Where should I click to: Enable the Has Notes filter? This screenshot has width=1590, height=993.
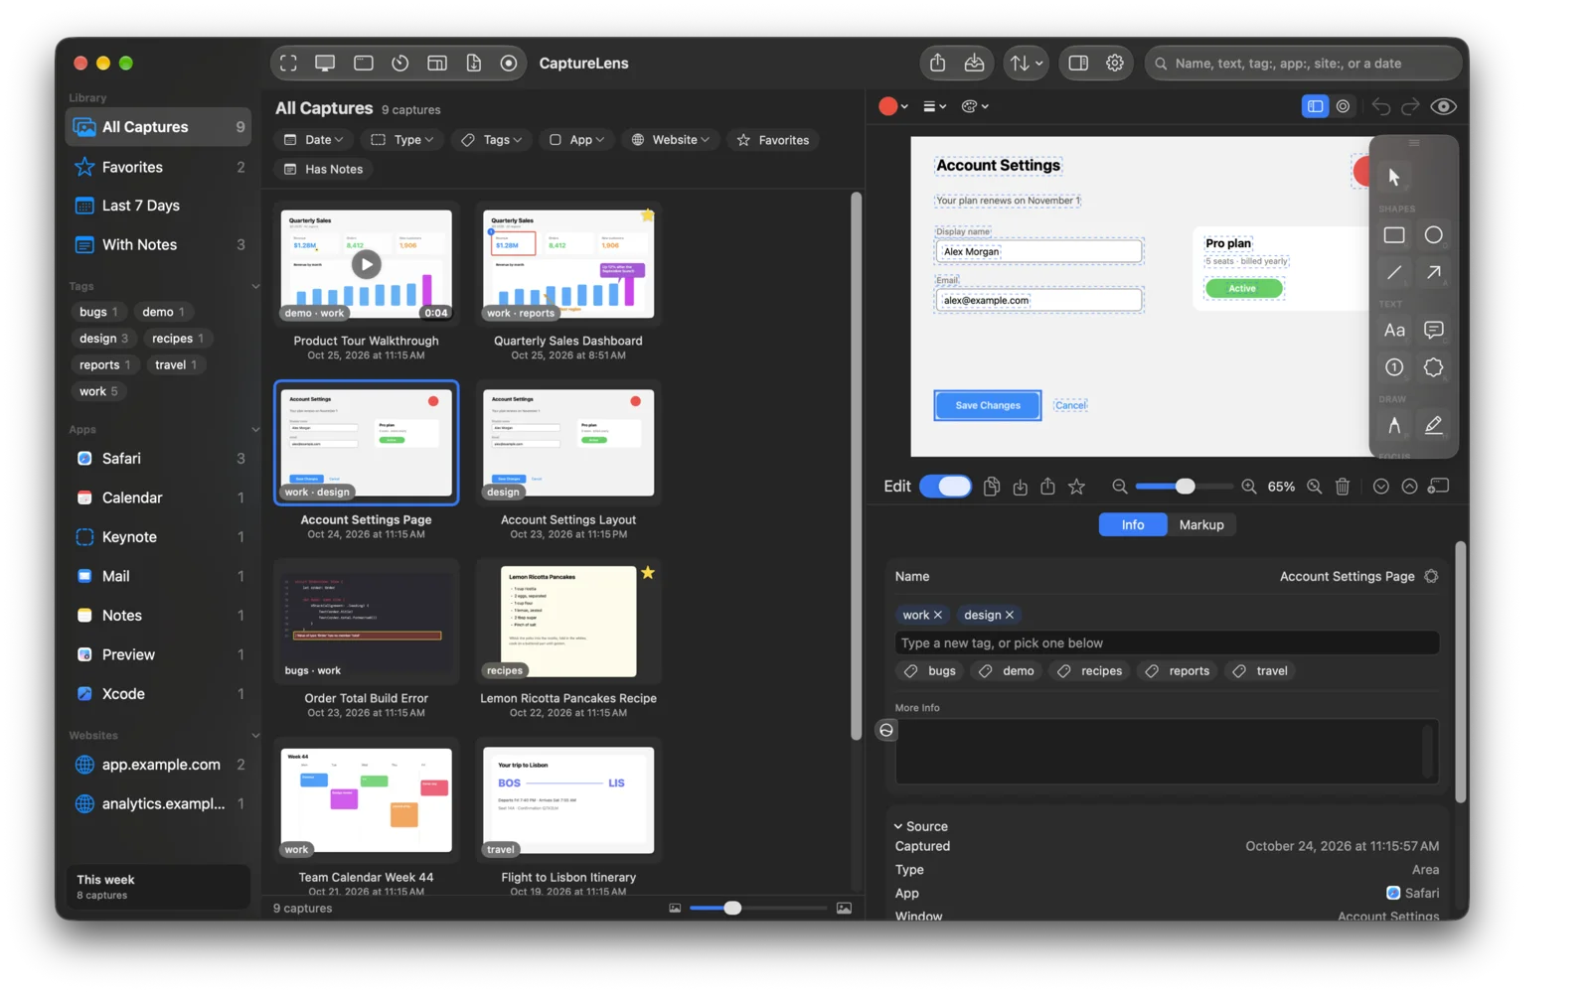pos(324,169)
